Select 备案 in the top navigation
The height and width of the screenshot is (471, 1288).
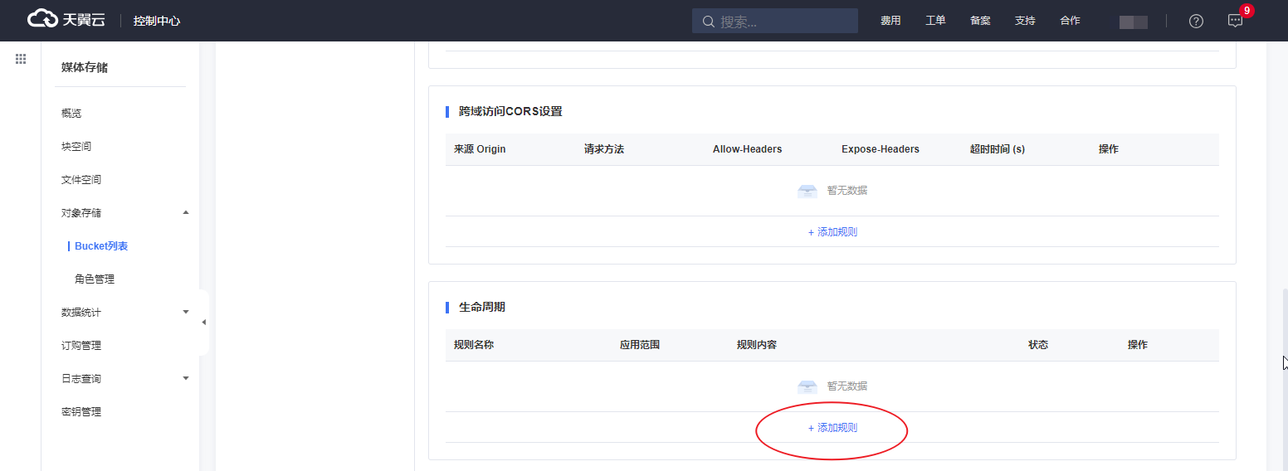980,21
